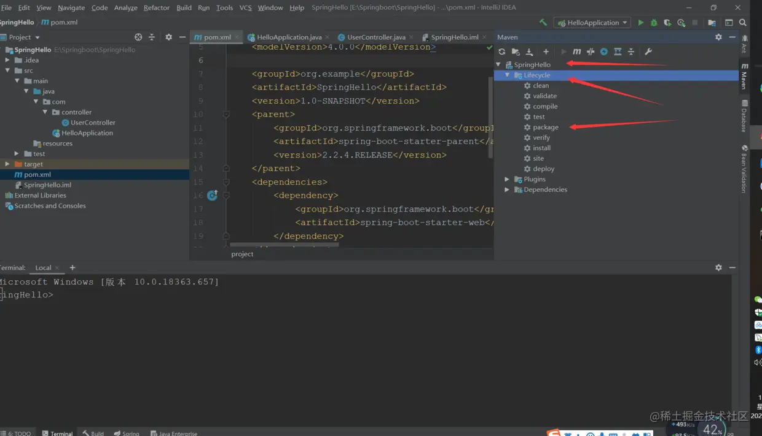Click the project breadcrumb below the editor
Image resolution: width=762 pixels, height=436 pixels.
tap(242, 254)
